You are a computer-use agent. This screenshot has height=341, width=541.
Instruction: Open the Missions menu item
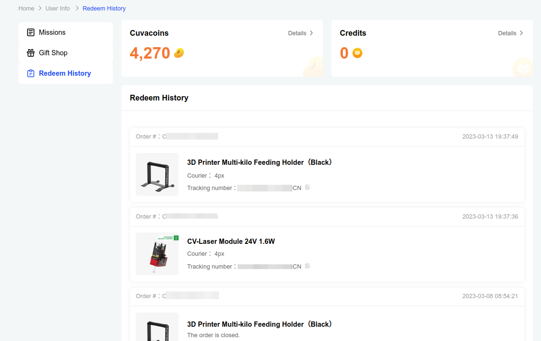(x=52, y=32)
